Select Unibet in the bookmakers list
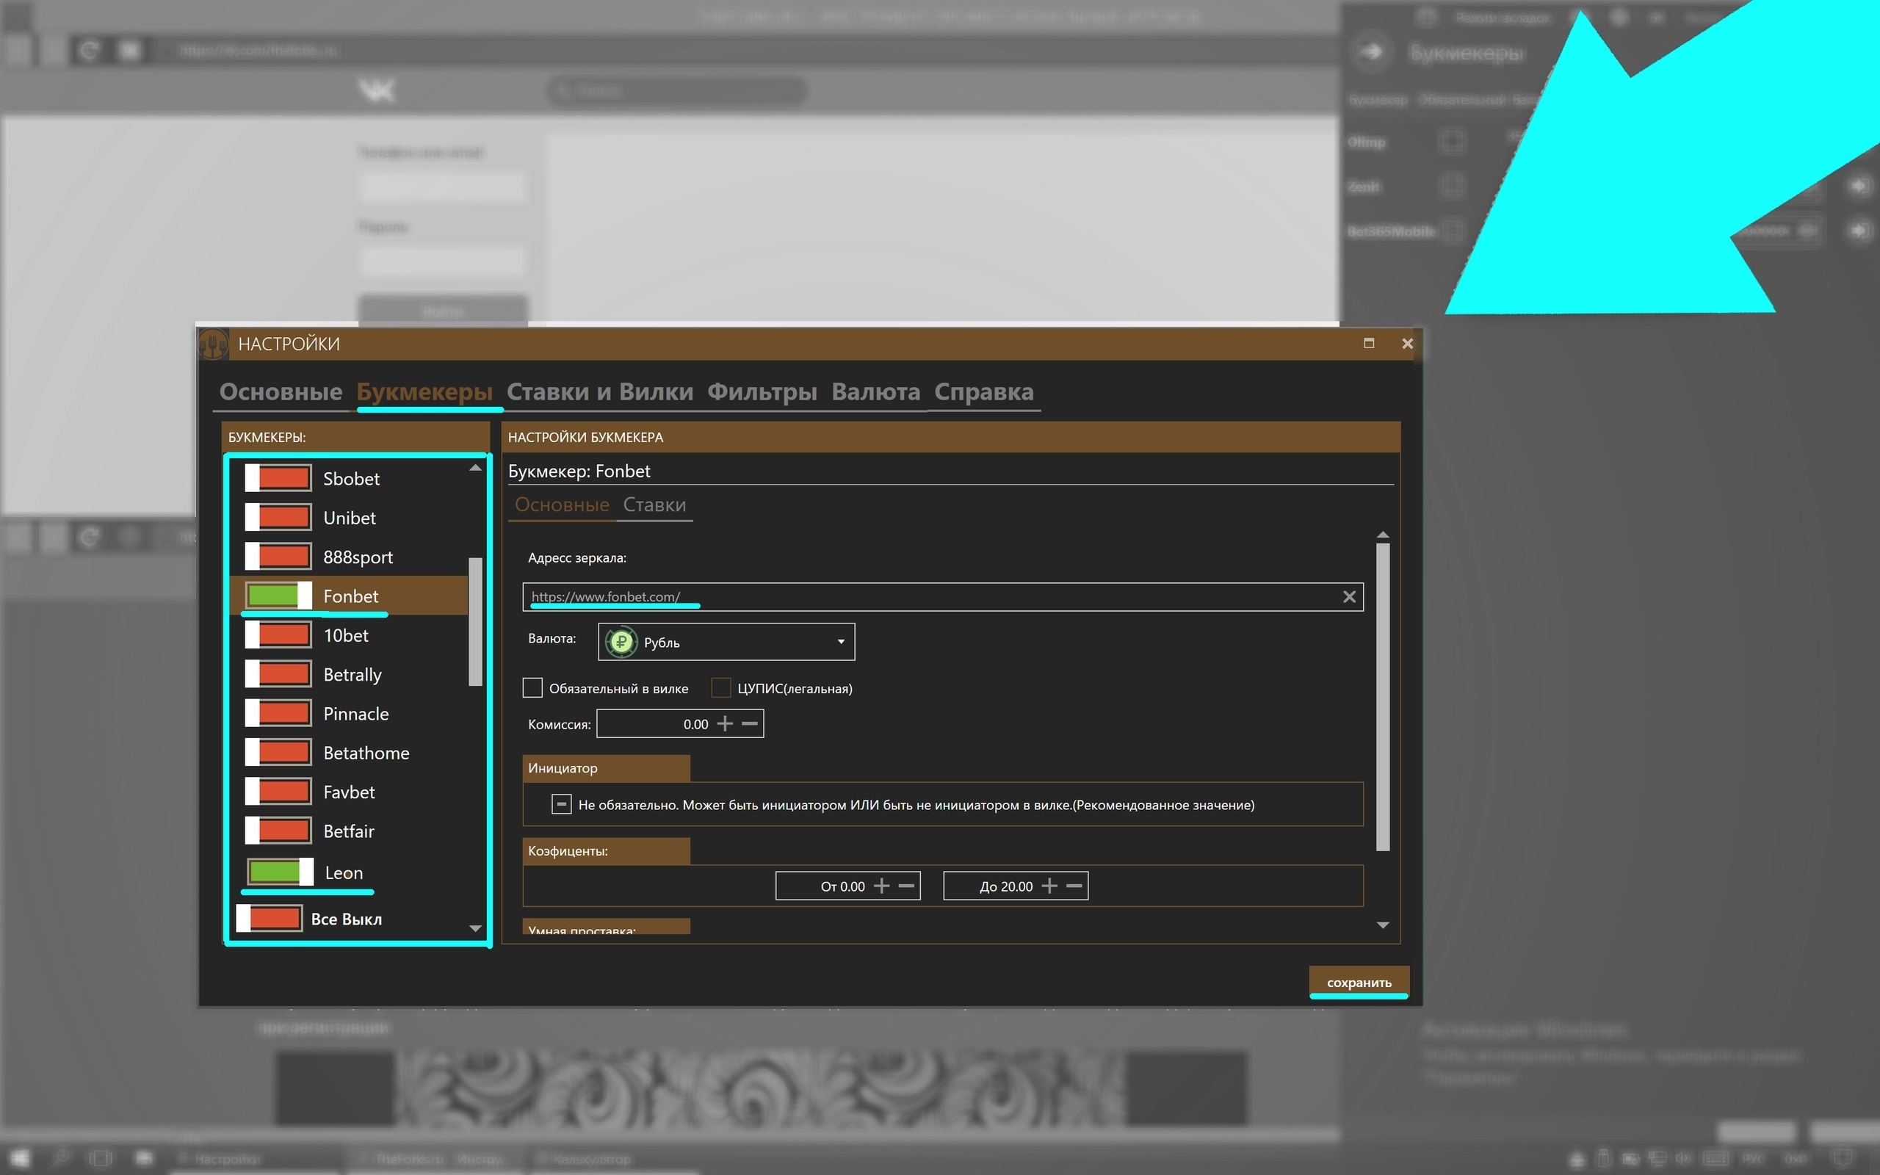Screen dimensions: 1880x1175 click(350, 518)
